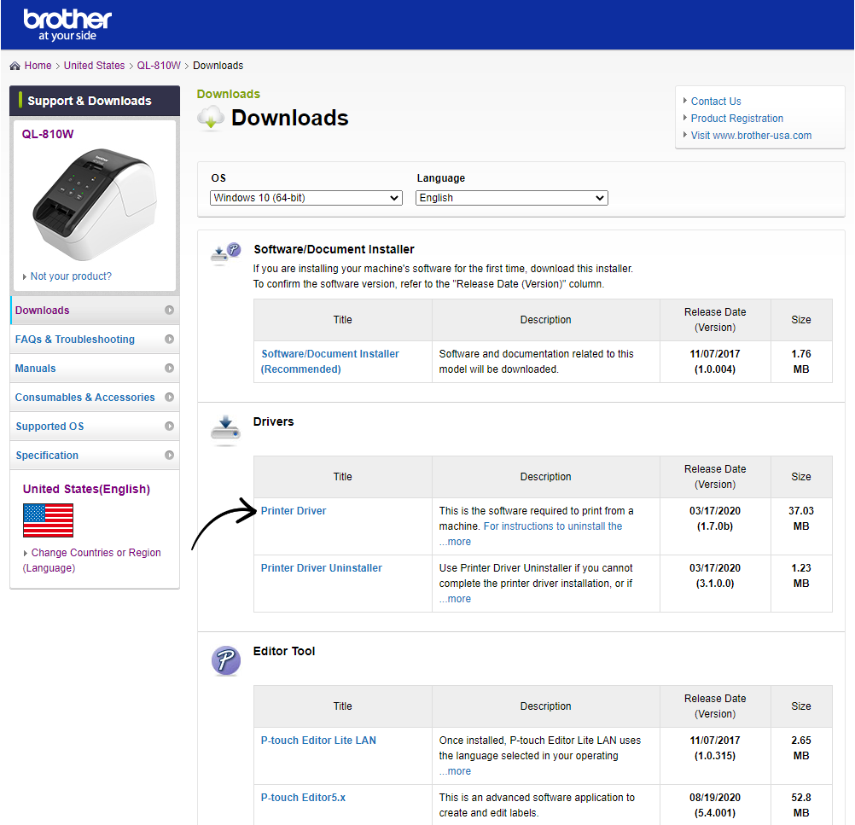Expand ...more under Printer Driver Uninstaller description
This screenshot has height=825, width=855.
point(456,599)
